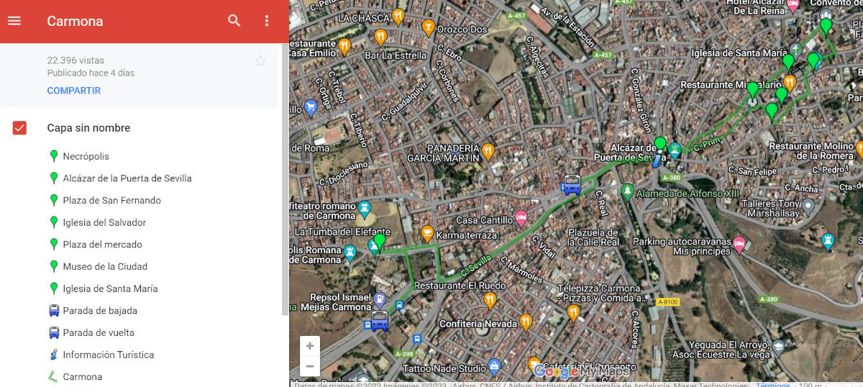This screenshot has width=863, height=387.
Task: Click the COMPARTIR share link
Action: click(74, 91)
